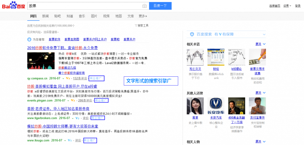Click the 百度一下 search button
Image resolution: width=304 pixels, height=145 pixels.
point(160,6)
